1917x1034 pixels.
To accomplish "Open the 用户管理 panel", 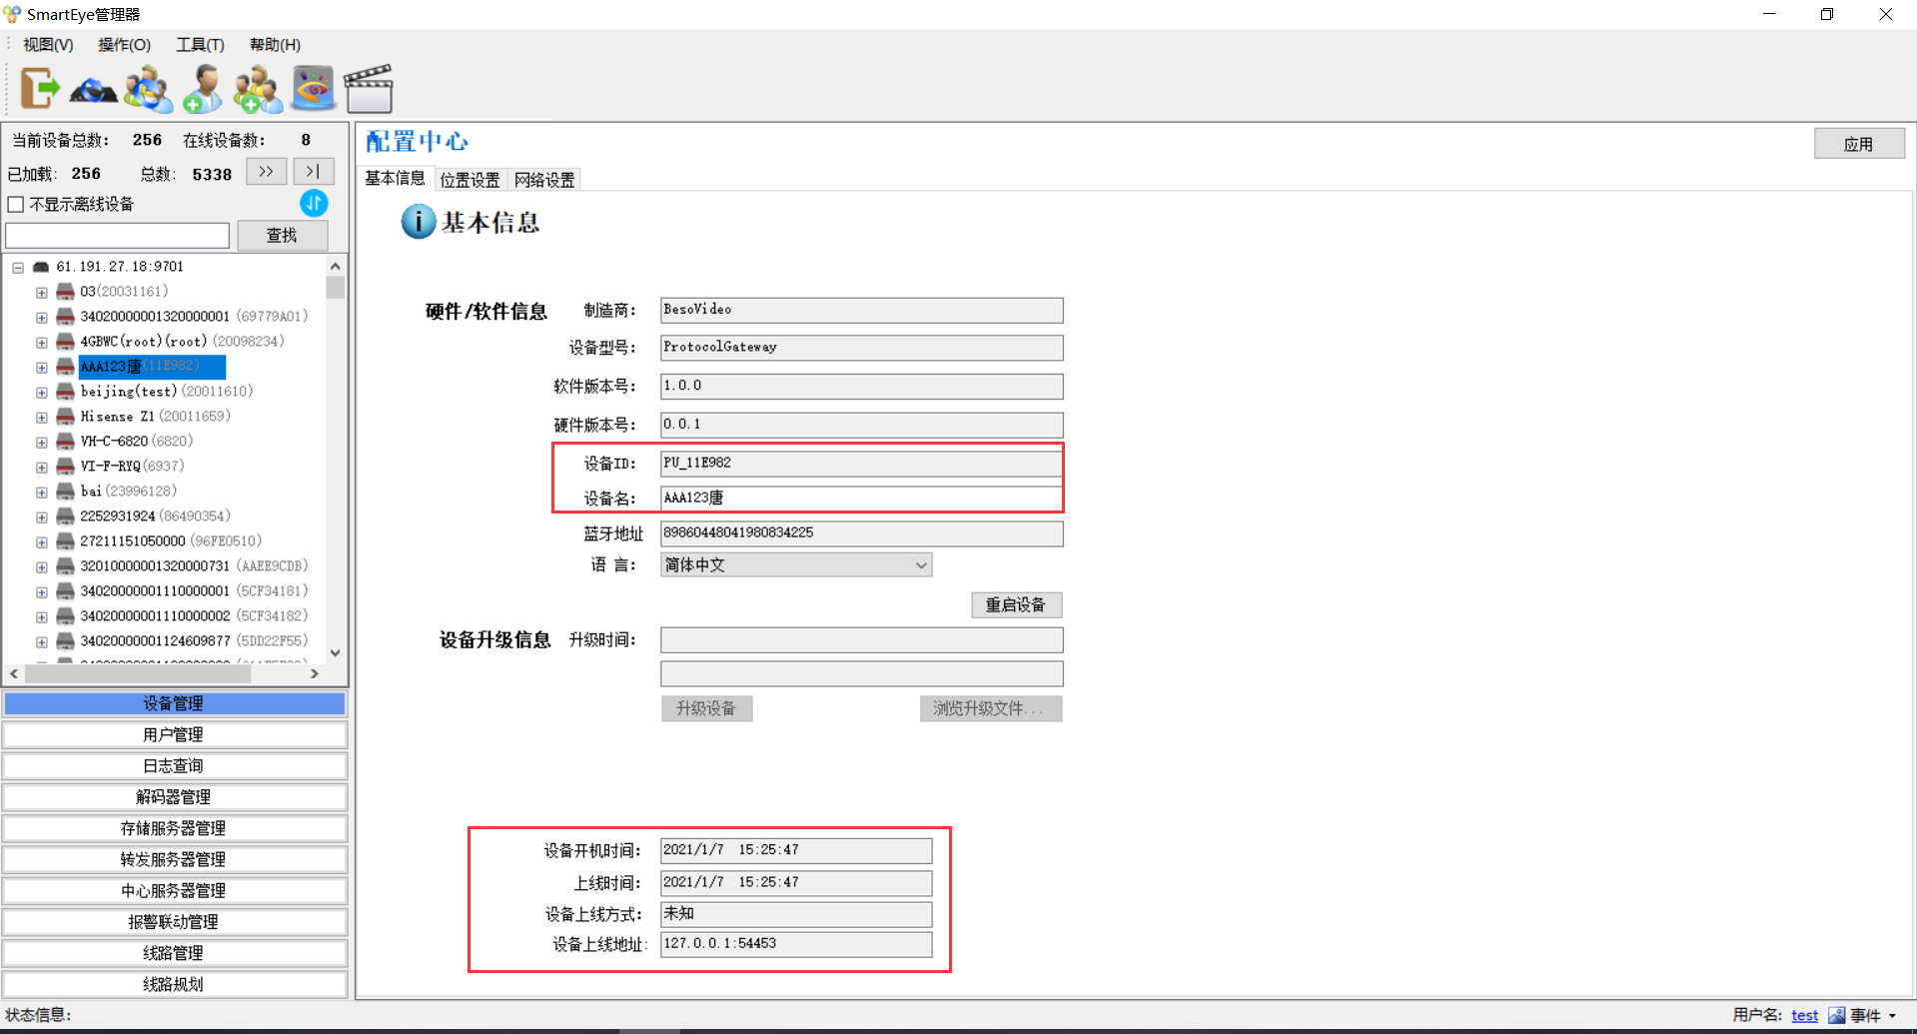I will (174, 735).
